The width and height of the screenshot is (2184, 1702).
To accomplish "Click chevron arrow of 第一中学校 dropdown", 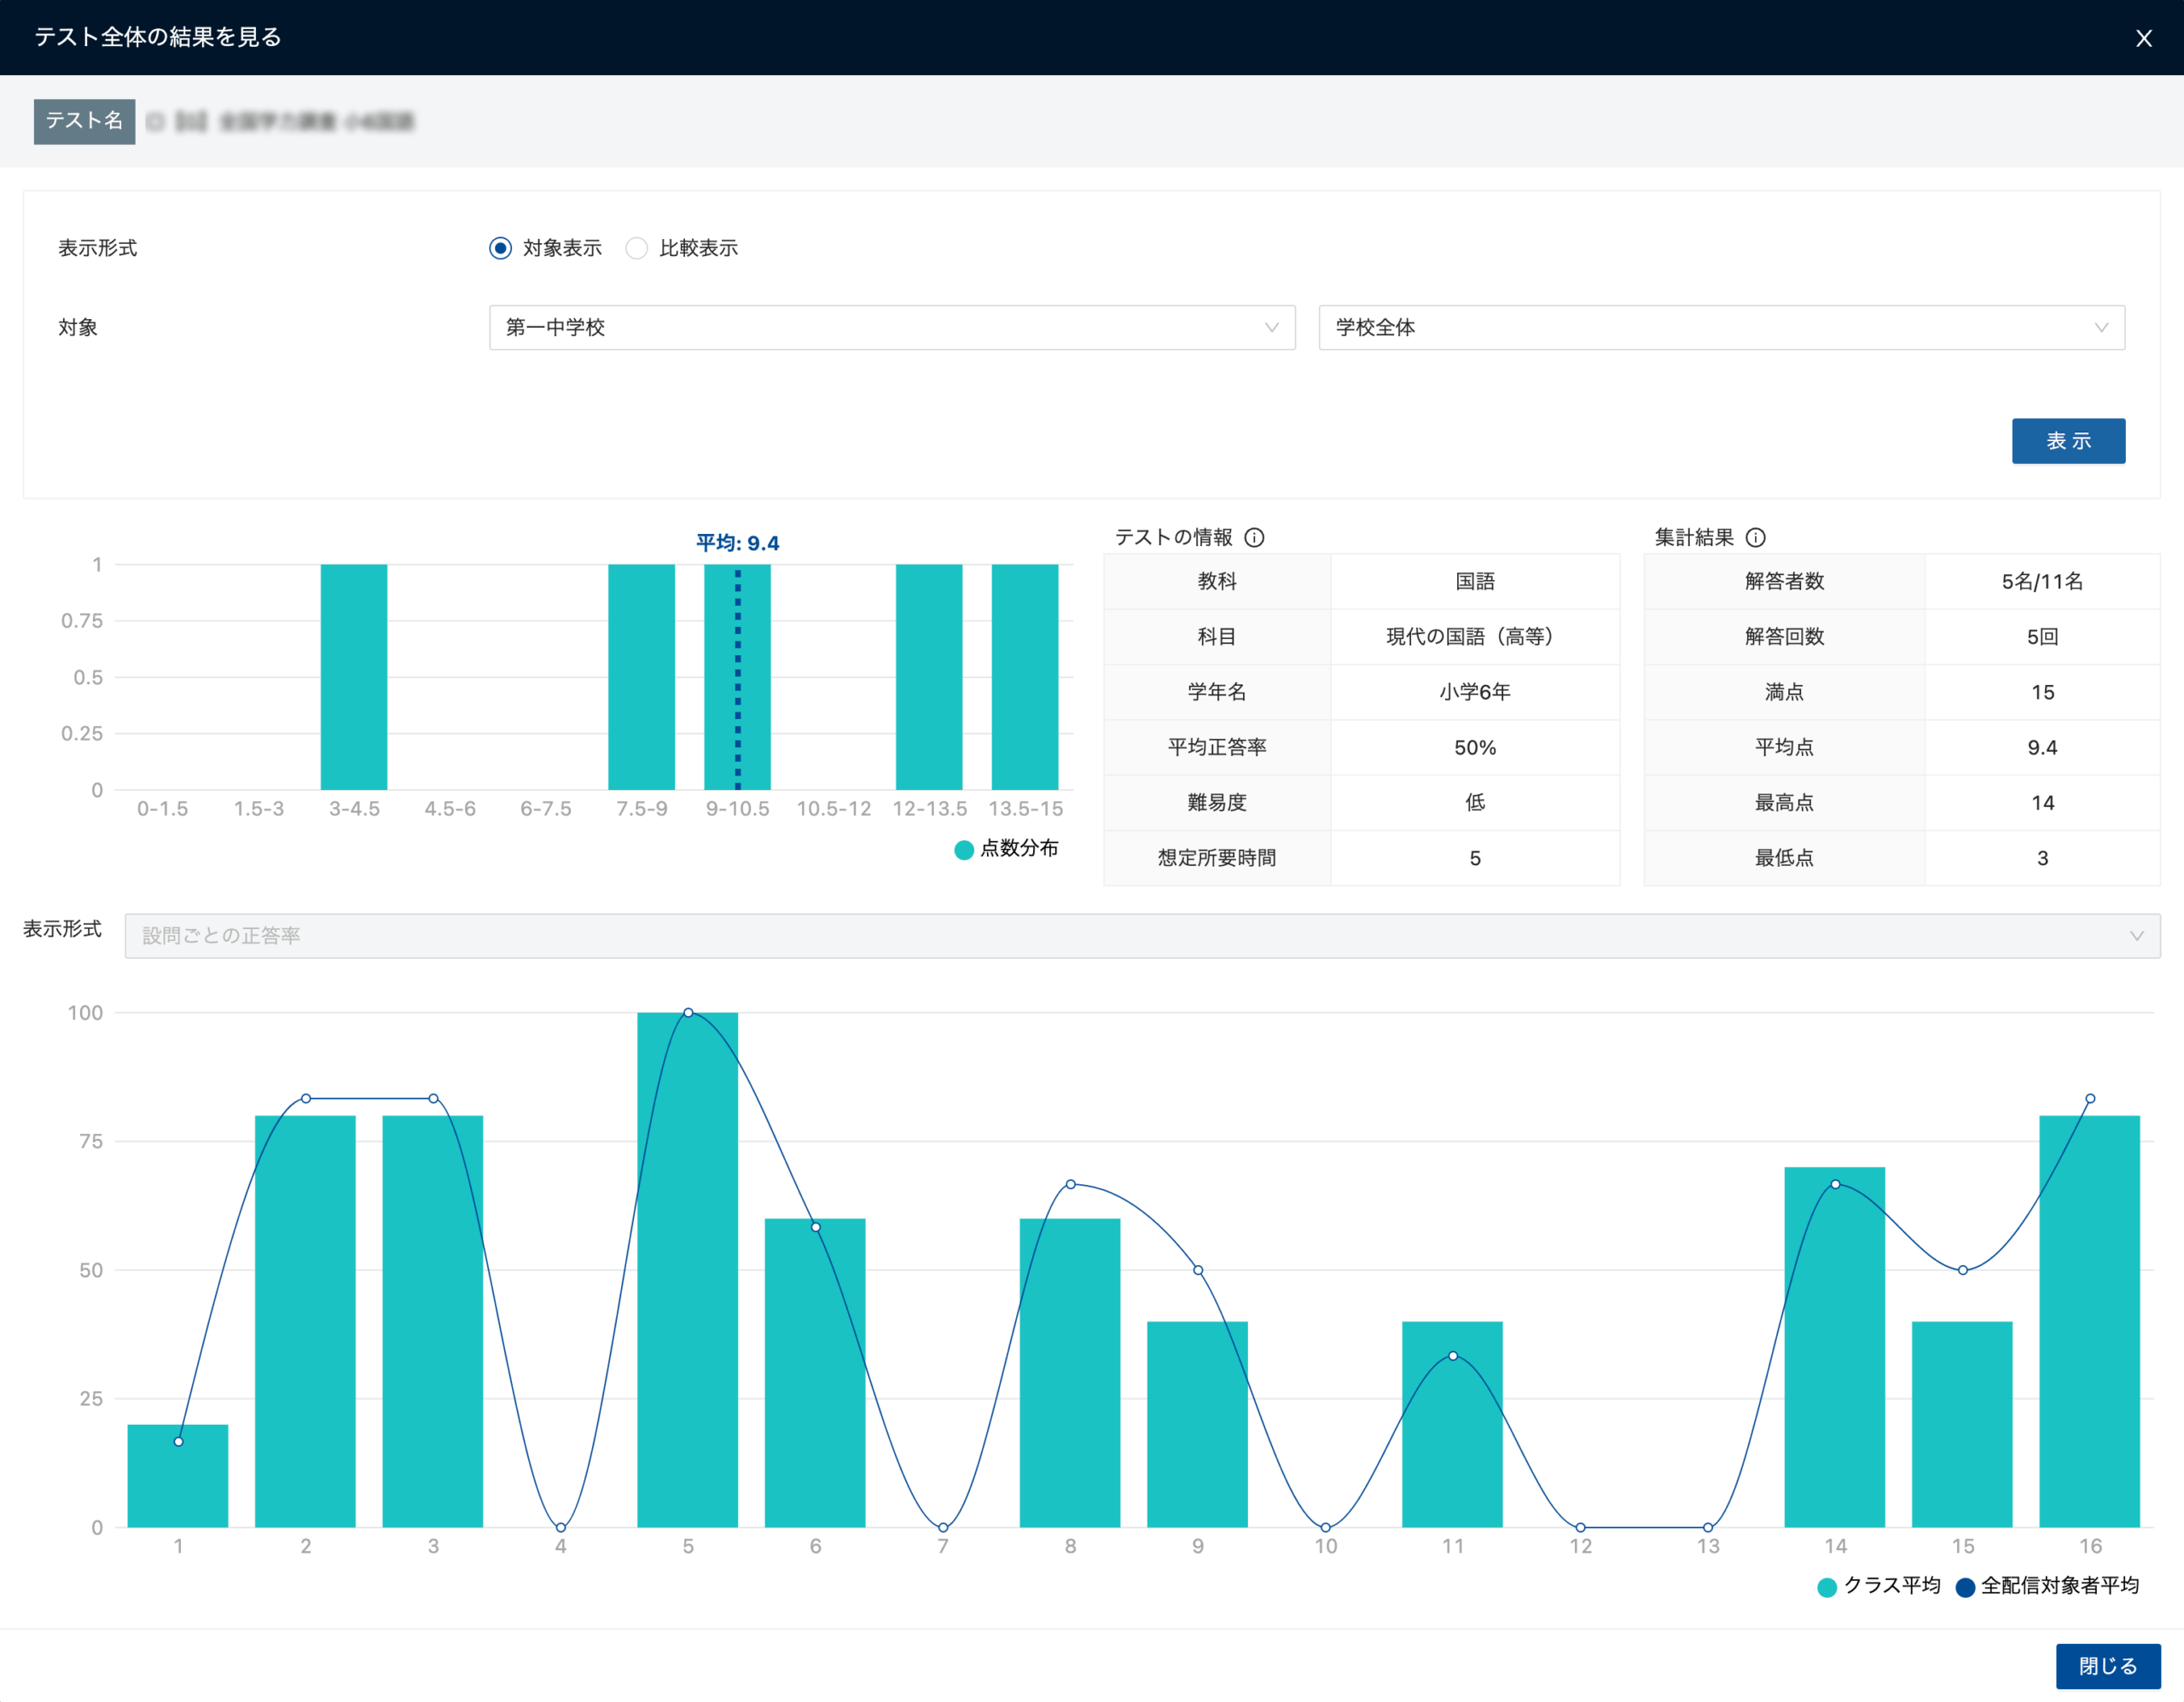I will (x=1271, y=328).
